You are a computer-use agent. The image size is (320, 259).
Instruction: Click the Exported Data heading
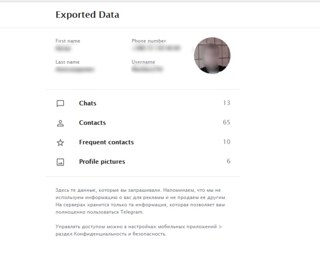87,15
